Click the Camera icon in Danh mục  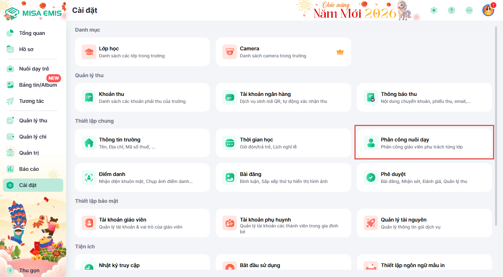point(230,52)
